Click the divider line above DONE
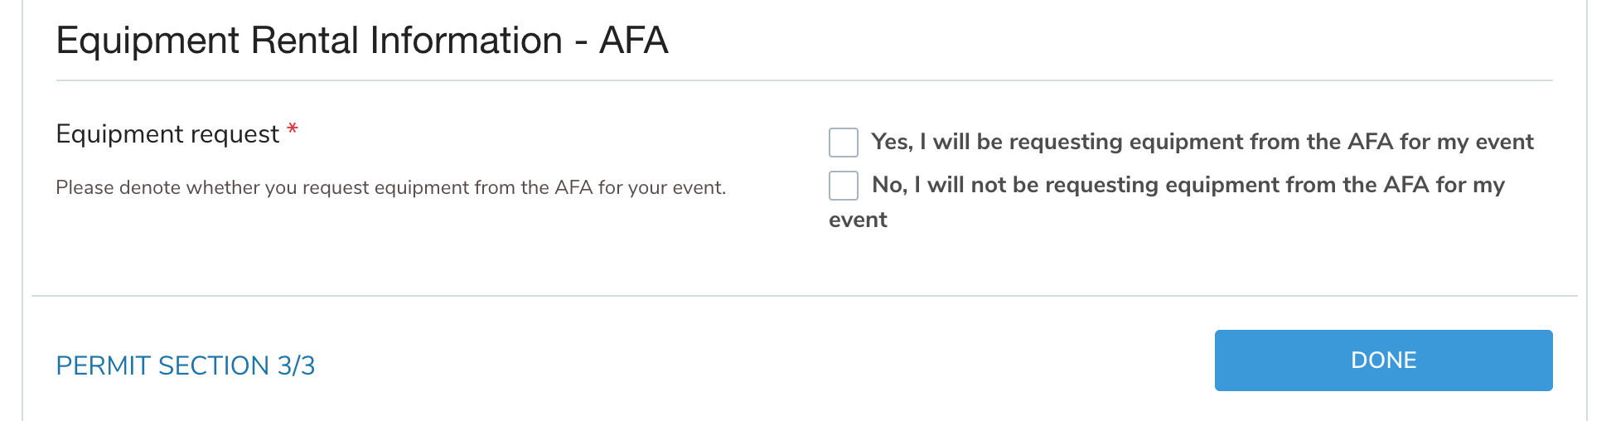The height and width of the screenshot is (421, 1611). coord(804,296)
